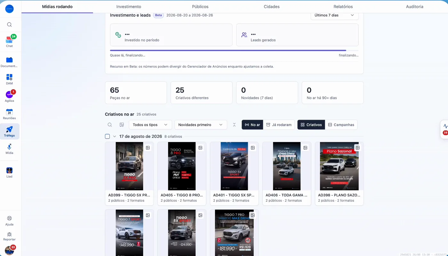Click the company logo at sidebar top
This screenshot has height=256, width=448.
click(9, 9)
